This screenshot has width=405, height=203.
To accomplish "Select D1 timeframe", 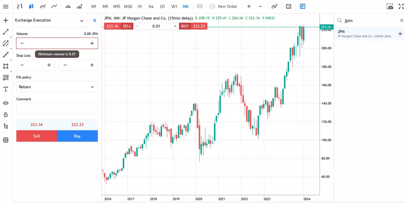I will 162,6.
